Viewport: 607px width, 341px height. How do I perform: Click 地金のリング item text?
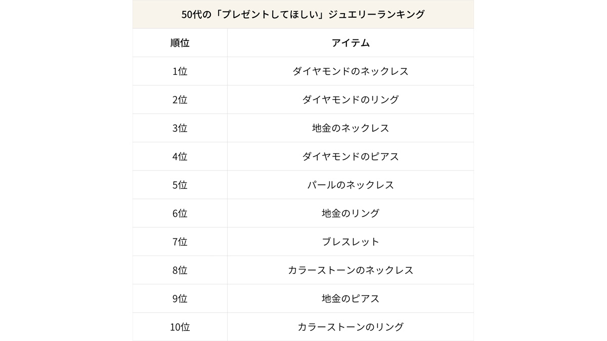click(351, 213)
